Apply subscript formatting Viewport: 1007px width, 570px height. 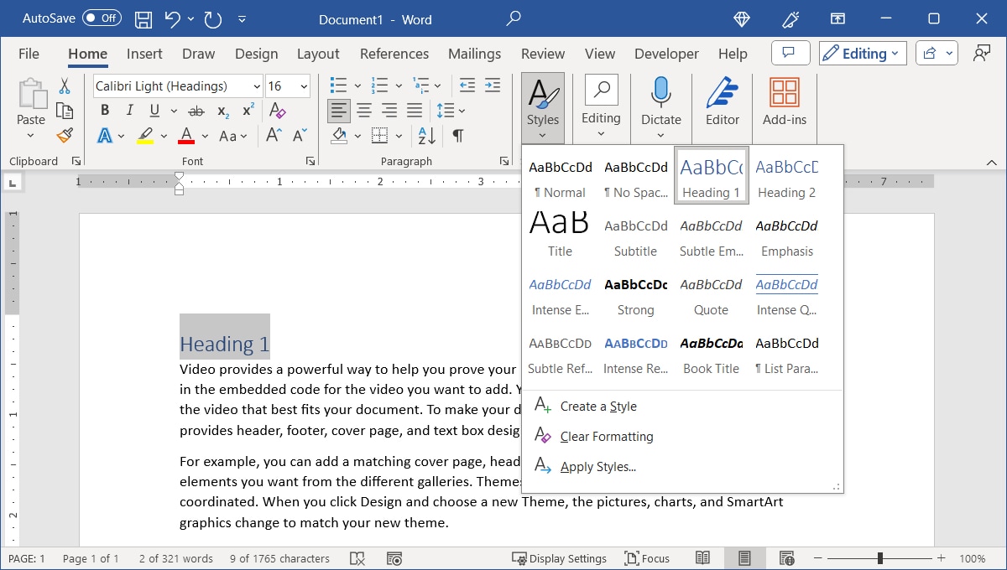point(222,110)
